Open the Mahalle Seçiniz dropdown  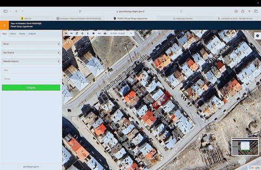pos(31,61)
